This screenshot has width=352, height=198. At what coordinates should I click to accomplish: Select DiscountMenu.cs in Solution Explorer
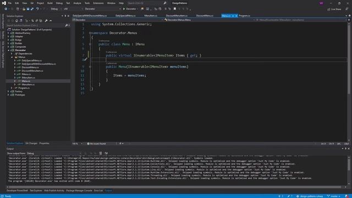(30, 67)
